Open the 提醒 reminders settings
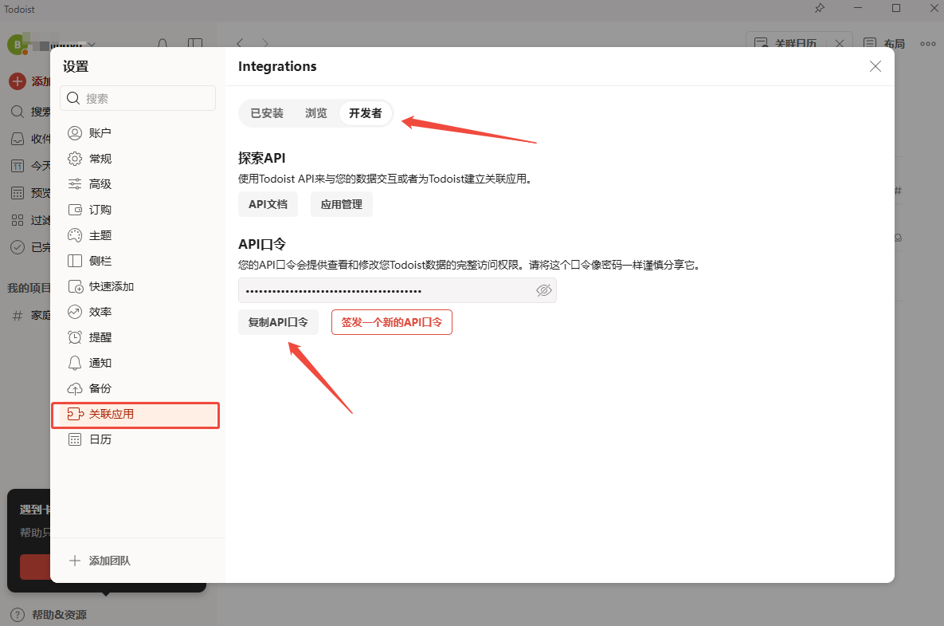944x626 pixels. [101, 337]
